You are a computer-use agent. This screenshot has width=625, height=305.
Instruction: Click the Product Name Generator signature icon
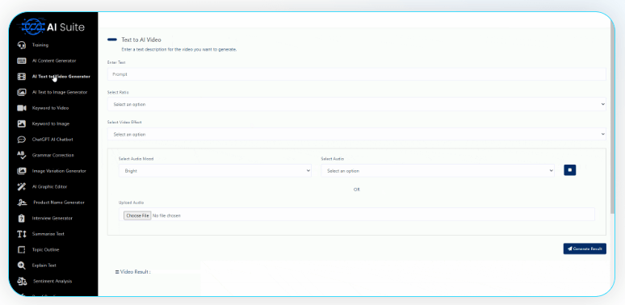click(x=22, y=203)
